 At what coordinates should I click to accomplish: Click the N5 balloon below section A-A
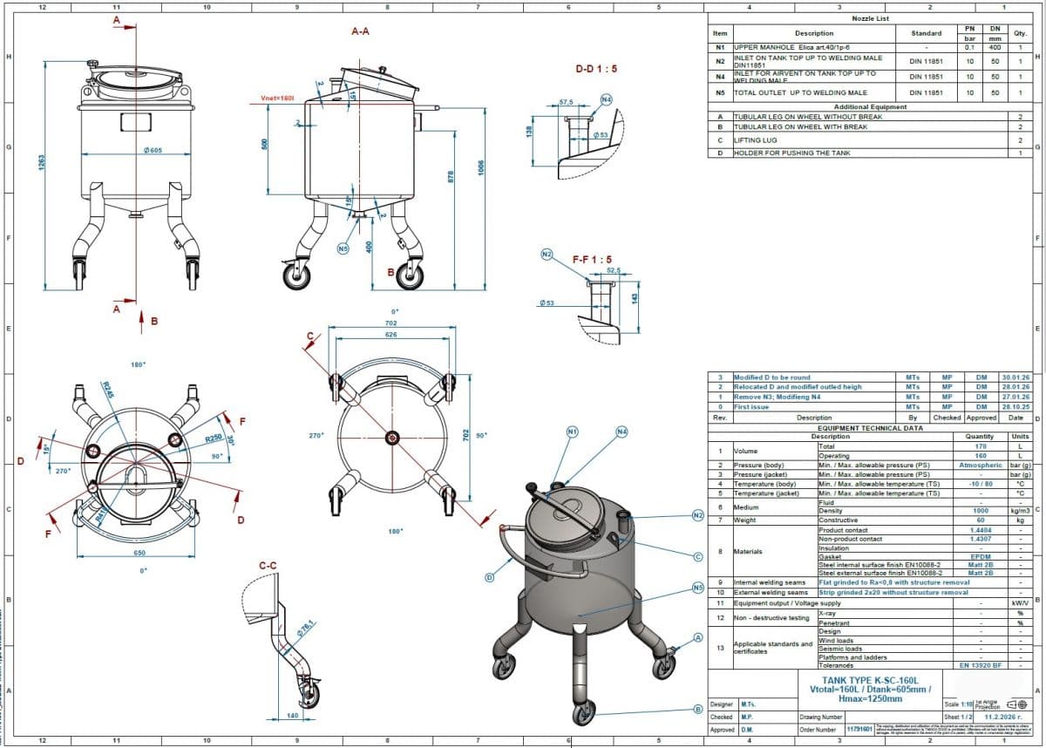[x=343, y=248]
